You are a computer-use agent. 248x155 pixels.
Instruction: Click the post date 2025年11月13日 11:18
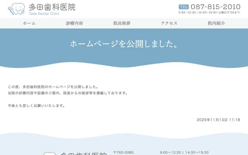tap(218, 120)
